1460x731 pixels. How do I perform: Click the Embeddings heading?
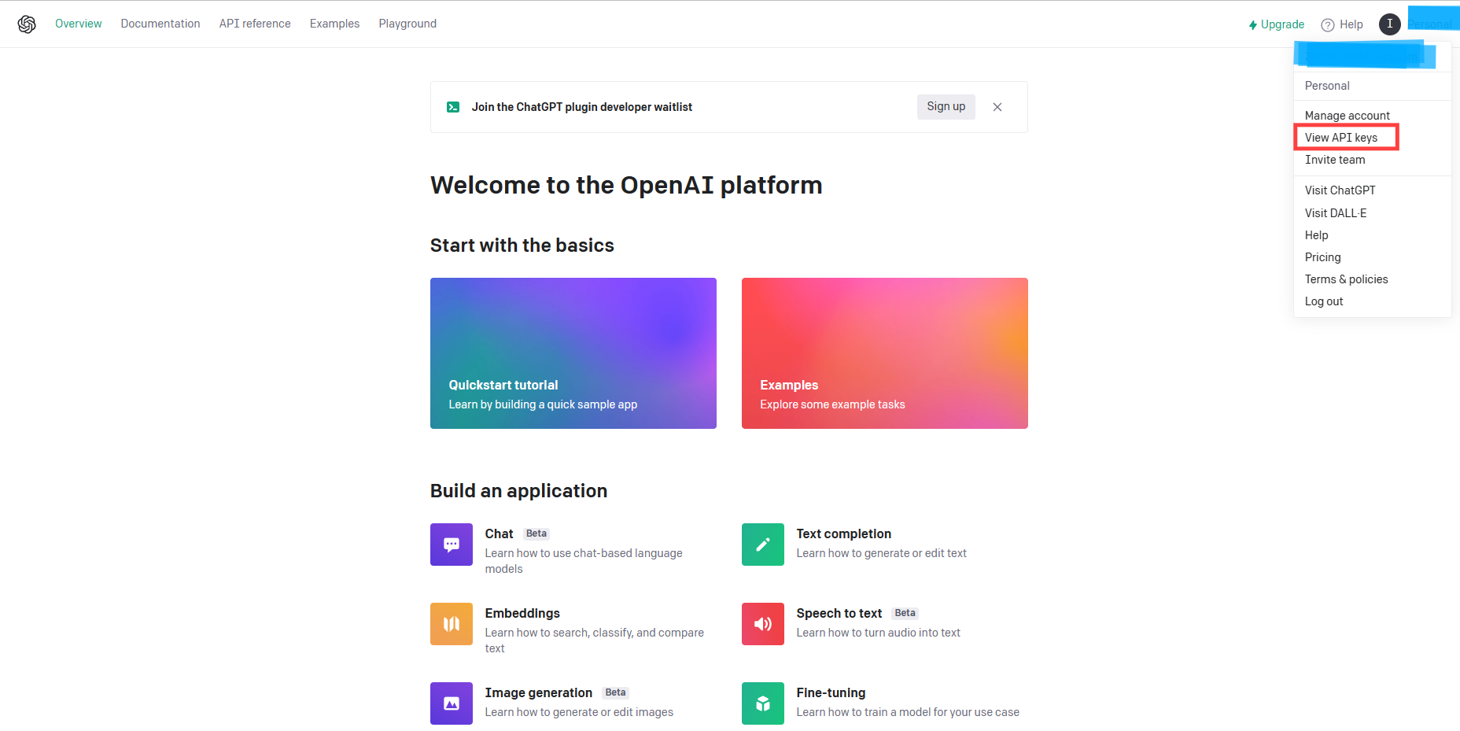522,613
